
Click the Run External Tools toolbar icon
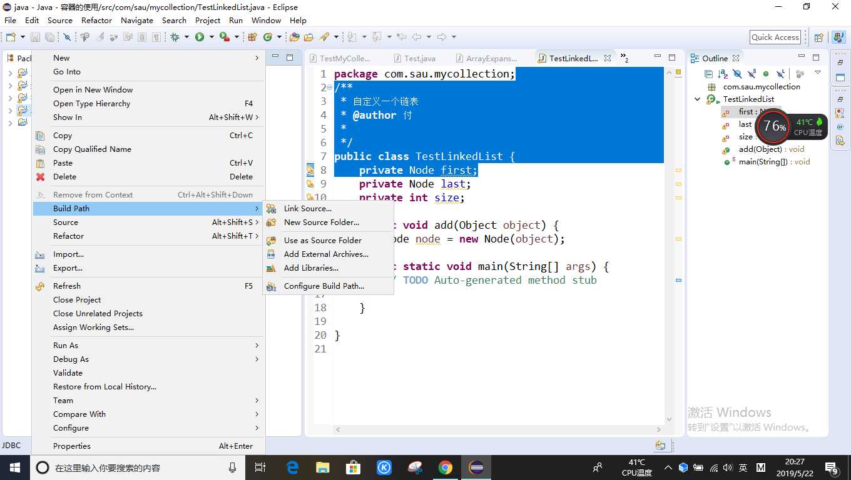223,37
